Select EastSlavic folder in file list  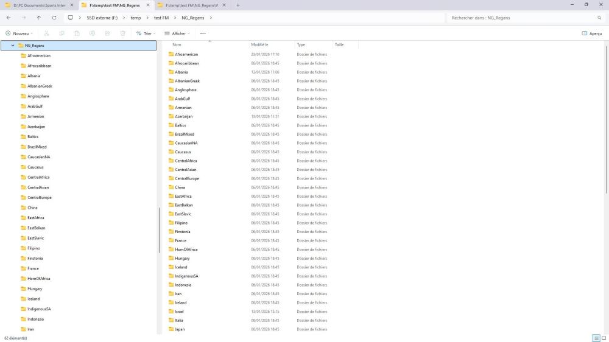(183, 214)
